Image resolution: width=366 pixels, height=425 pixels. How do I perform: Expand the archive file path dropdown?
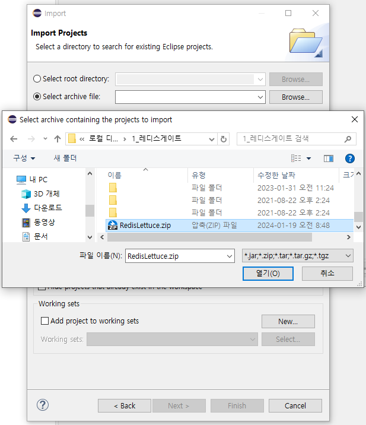tap(260, 97)
